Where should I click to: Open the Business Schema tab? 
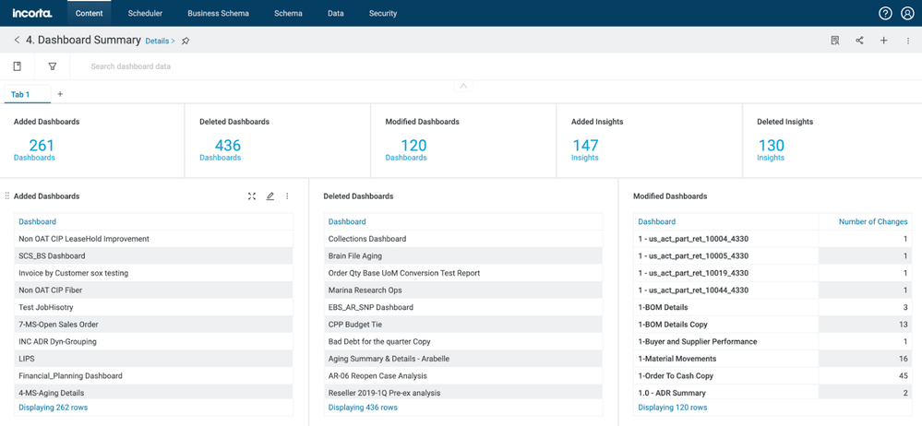[218, 13]
